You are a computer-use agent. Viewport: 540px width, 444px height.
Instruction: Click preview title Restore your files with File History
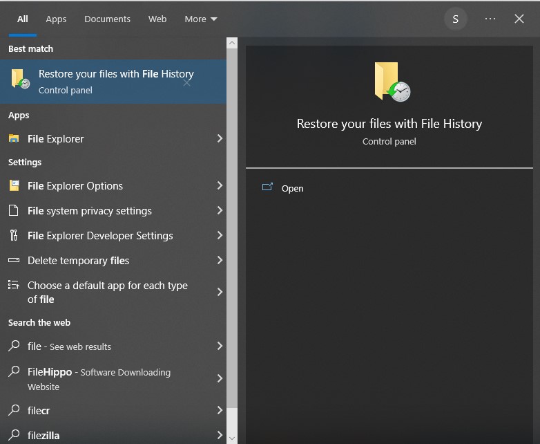click(389, 124)
